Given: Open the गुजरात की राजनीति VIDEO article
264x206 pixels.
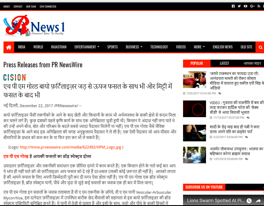Looking at the screenshot, I should tap(236, 107).
